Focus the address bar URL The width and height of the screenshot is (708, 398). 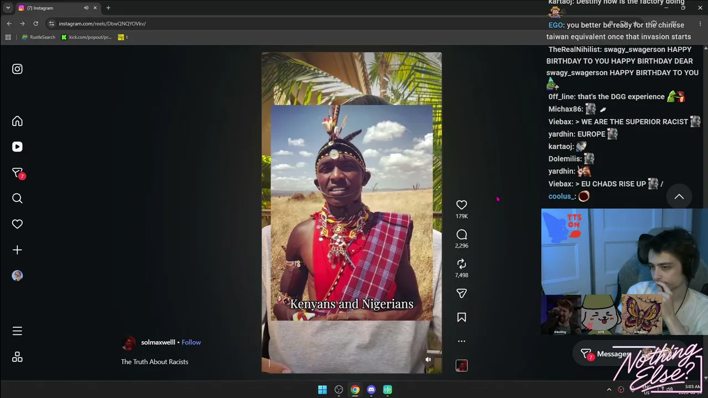coord(102,24)
